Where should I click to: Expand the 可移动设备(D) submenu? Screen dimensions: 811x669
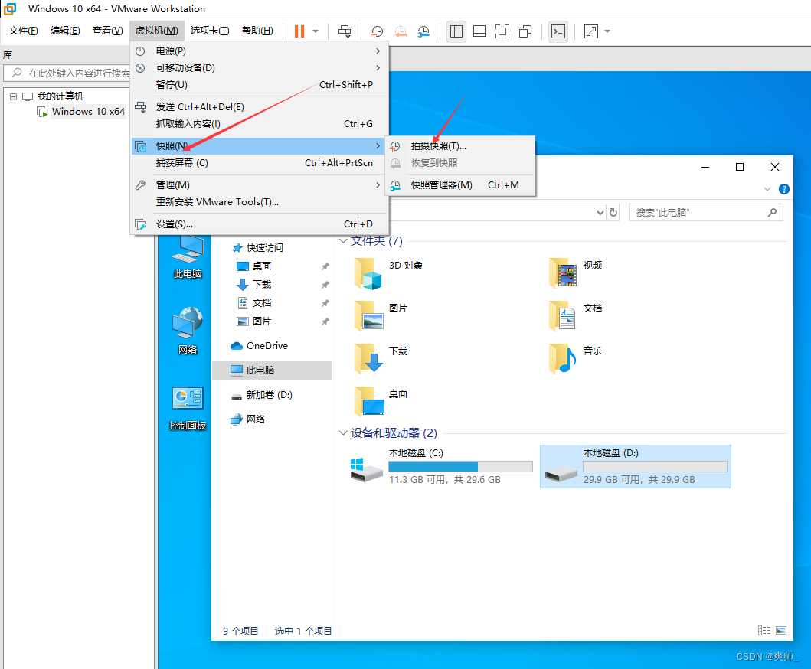pos(259,67)
